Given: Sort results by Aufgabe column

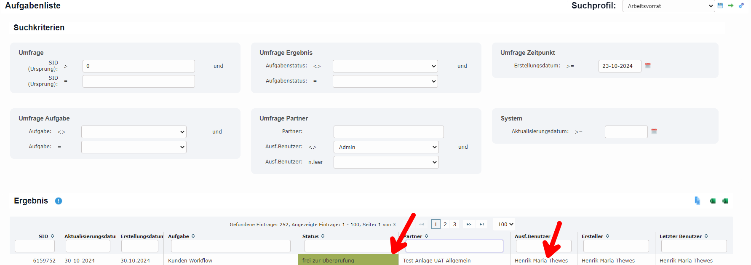Looking at the screenshot, I should [193, 236].
